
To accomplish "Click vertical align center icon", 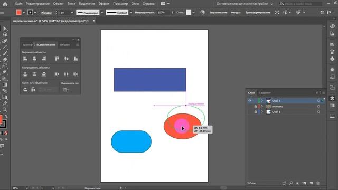I will pos(67,59).
